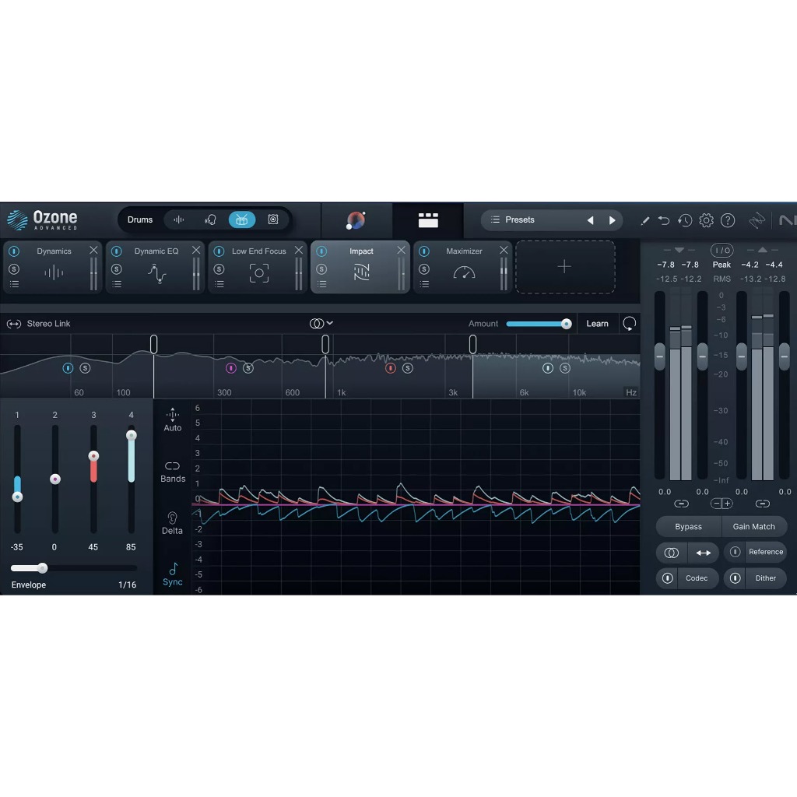Go to the next preset arrow
Screen dimensions: 797x797
click(612, 220)
